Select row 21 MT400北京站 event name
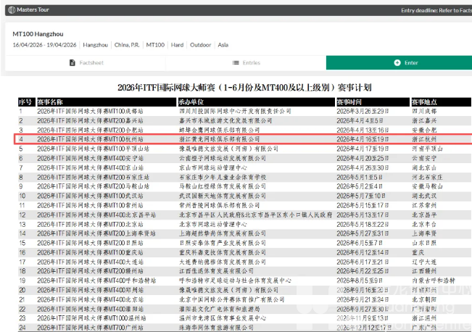This screenshot has height=332, width=472. (91, 299)
